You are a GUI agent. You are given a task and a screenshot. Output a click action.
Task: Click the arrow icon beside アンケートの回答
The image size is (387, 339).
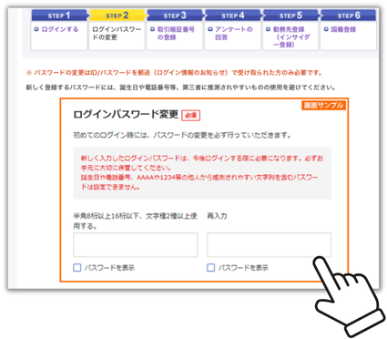point(210,29)
